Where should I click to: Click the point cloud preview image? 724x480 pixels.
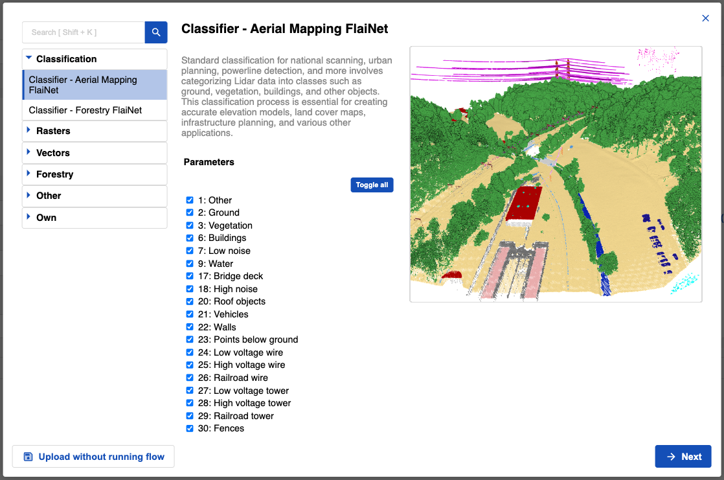[556, 174]
